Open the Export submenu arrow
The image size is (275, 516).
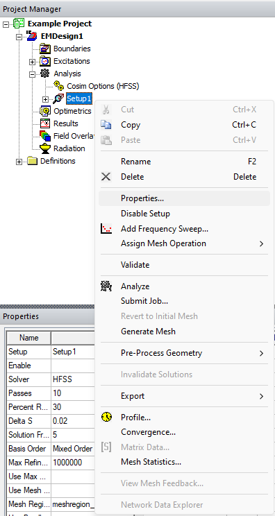coord(262,396)
